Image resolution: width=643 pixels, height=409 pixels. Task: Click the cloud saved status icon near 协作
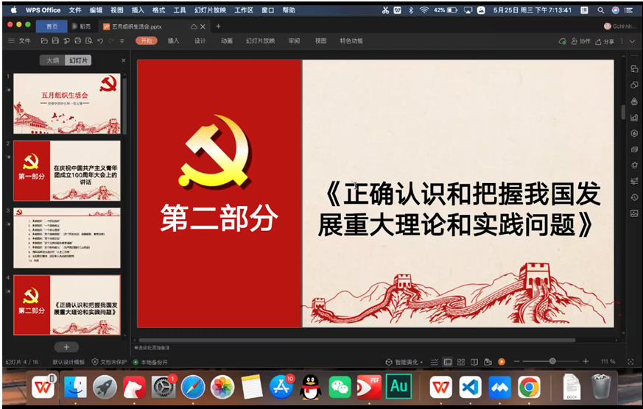(x=562, y=41)
